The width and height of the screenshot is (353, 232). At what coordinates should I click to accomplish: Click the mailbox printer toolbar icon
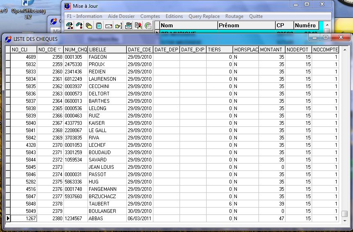click(128, 26)
